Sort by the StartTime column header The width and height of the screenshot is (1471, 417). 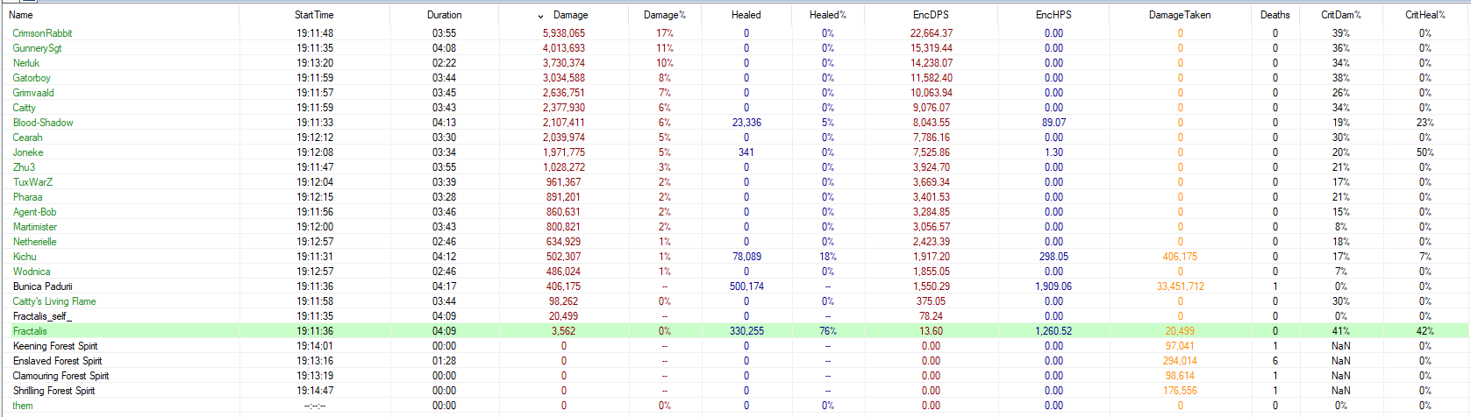pos(314,15)
